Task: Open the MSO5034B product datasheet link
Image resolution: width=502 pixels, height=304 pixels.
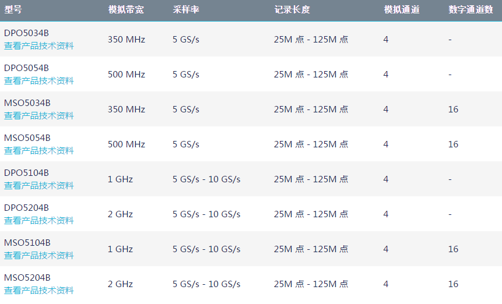Action: 39,116
